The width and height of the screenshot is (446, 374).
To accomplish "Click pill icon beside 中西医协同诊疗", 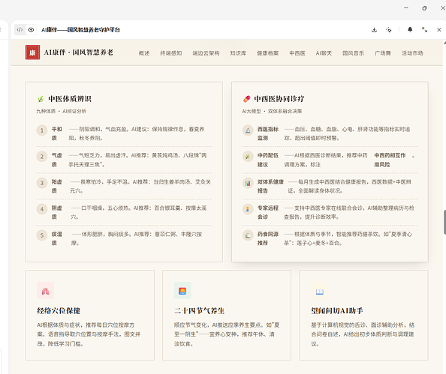I will [x=246, y=99].
